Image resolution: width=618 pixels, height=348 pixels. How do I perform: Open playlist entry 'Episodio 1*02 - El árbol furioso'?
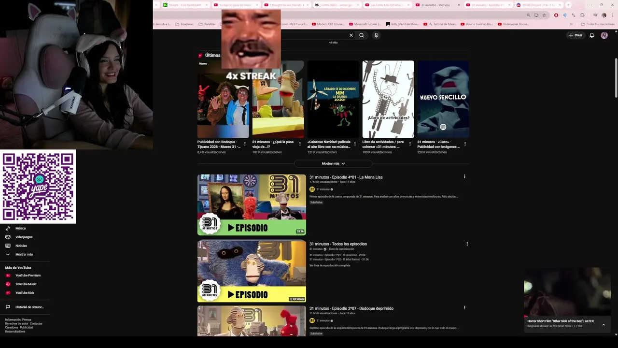(339, 259)
